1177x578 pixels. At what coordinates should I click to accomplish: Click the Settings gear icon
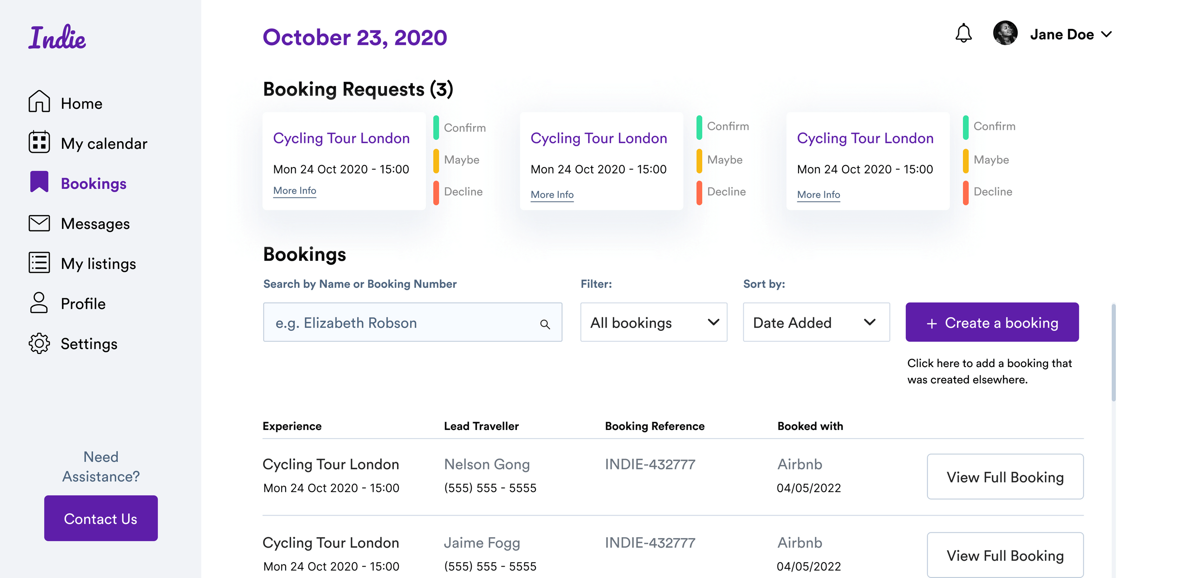(39, 343)
